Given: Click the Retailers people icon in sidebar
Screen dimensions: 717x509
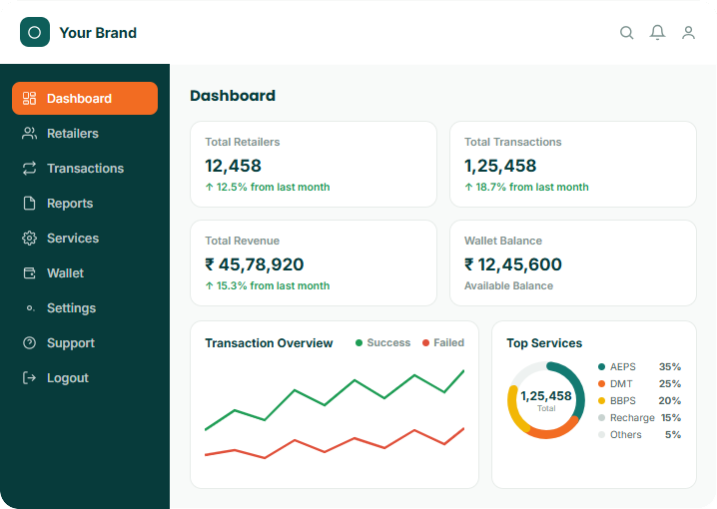Looking at the screenshot, I should (29, 134).
